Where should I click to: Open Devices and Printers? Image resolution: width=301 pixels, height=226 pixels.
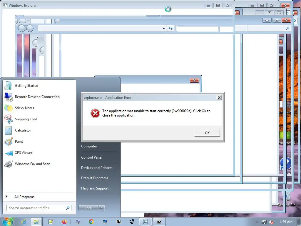(x=97, y=168)
